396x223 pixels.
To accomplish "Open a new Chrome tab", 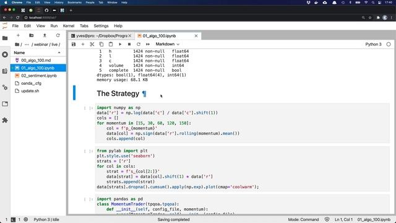I will (x=71, y=11).
